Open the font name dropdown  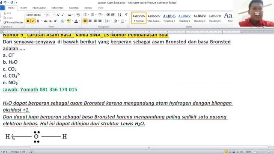point(45,15)
